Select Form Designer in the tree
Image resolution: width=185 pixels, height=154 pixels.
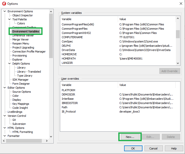tap(21, 84)
